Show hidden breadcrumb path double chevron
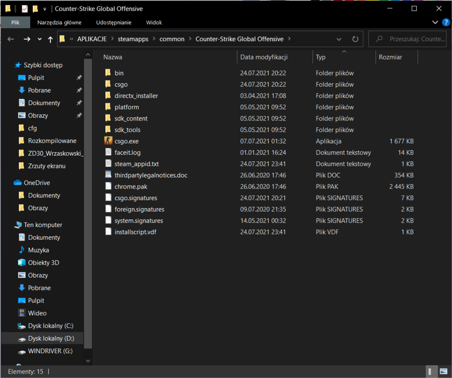The width and height of the screenshot is (452, 378). coord(71,39)
